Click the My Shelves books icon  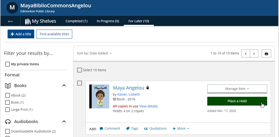point(28,21)
